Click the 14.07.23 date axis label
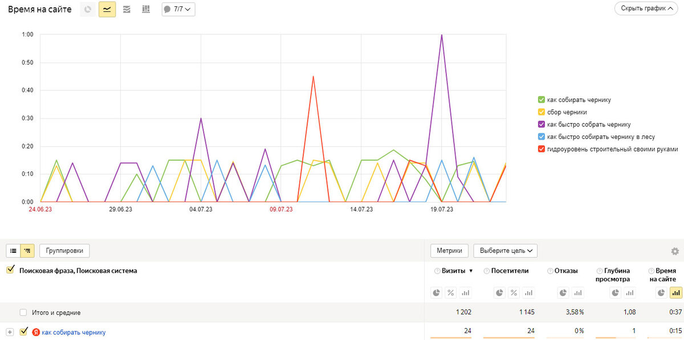Image resolution: width=684 pixels, height=340 pixels. (x=361, y=210)
